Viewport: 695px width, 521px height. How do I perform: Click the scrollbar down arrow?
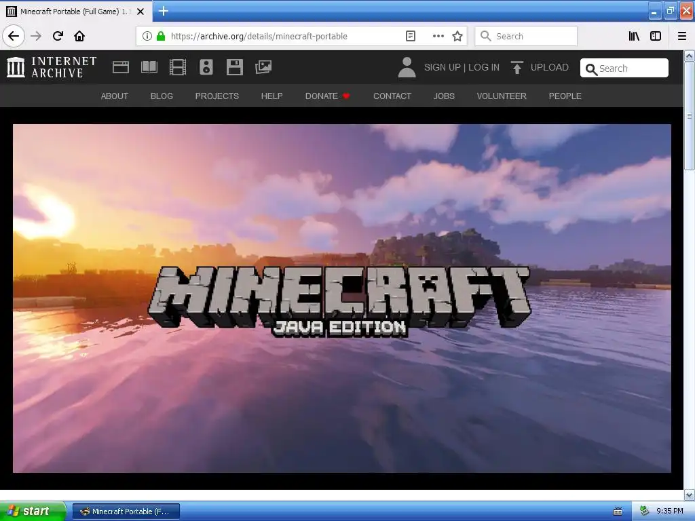[690, 495]
